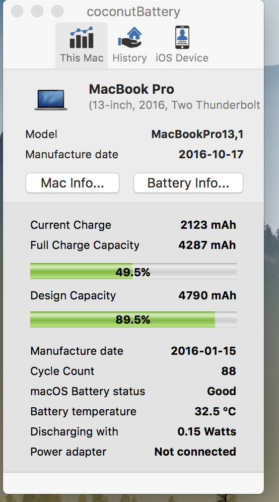
Task: Click the MacBook Pro laptop image
Action: 51,100
